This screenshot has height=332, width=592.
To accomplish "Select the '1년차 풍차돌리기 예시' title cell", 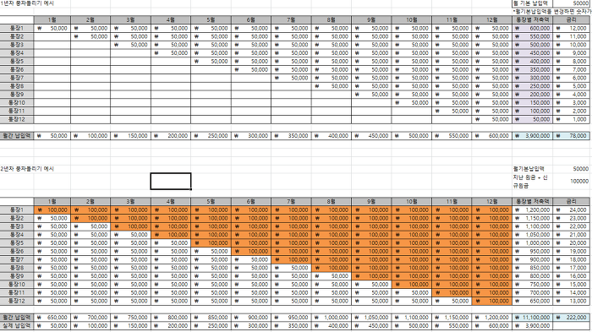I will (27, 3).
